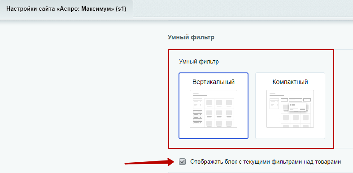Select the Вертикальный smart filter layout
Screen dimensions: 353x173
pyautogui.click(x=214, y=105)
